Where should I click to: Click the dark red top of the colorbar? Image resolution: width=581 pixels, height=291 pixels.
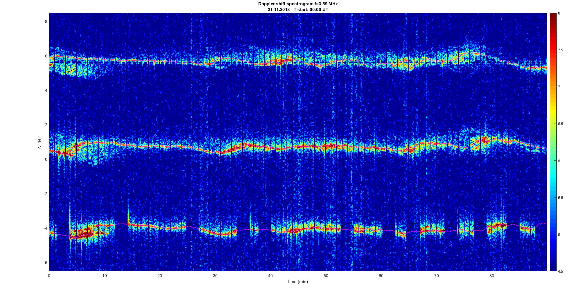[x=553, y=16]
